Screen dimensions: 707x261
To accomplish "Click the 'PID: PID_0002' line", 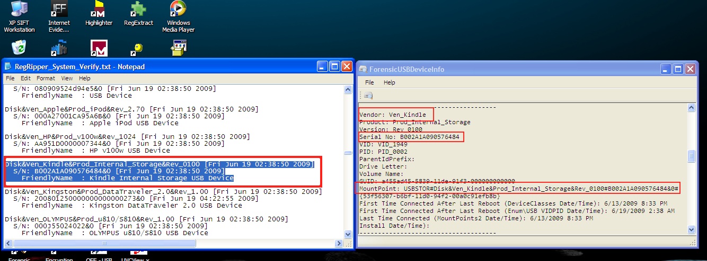I will pyautogui.click(x=383, y=152).
